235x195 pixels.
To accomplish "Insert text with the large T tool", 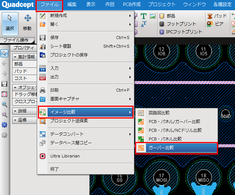I will coord(143,16).
